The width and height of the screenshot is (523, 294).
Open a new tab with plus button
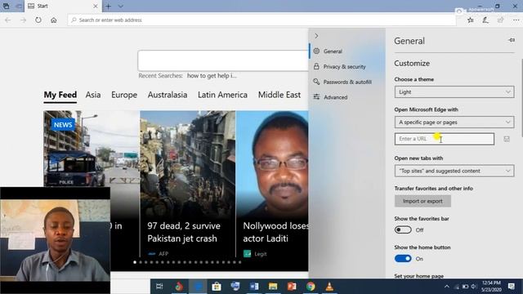(x=109, y=6)
